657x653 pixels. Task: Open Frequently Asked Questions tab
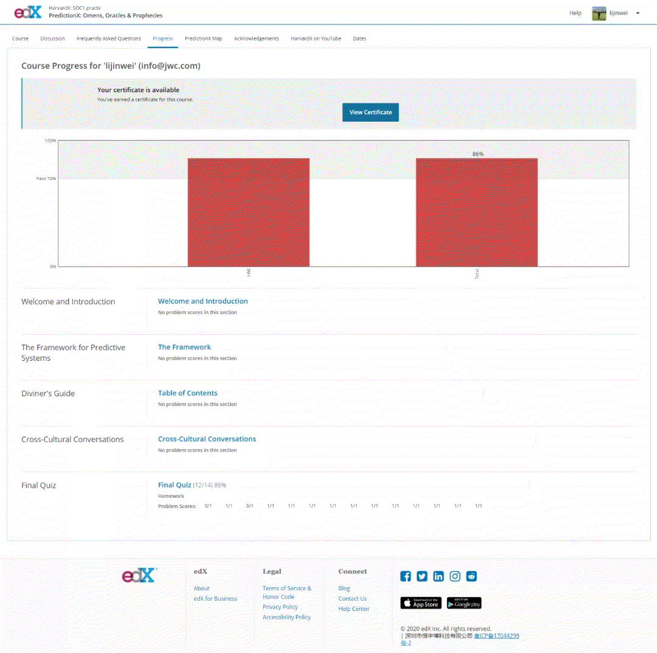[108, 38]
